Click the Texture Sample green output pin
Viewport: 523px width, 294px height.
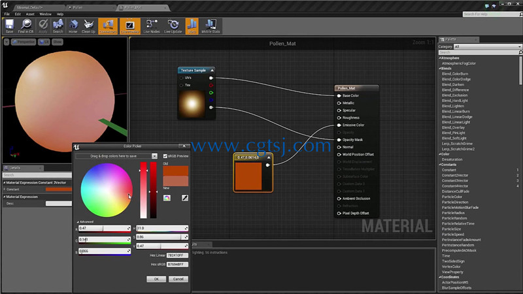pyautogui.click(x=211, y=93)
